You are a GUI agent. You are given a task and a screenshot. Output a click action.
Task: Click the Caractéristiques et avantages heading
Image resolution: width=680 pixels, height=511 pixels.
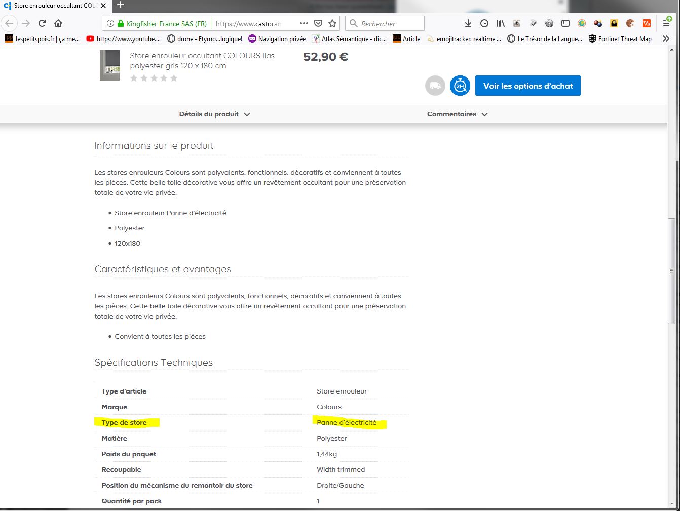[x=163, y=269]
